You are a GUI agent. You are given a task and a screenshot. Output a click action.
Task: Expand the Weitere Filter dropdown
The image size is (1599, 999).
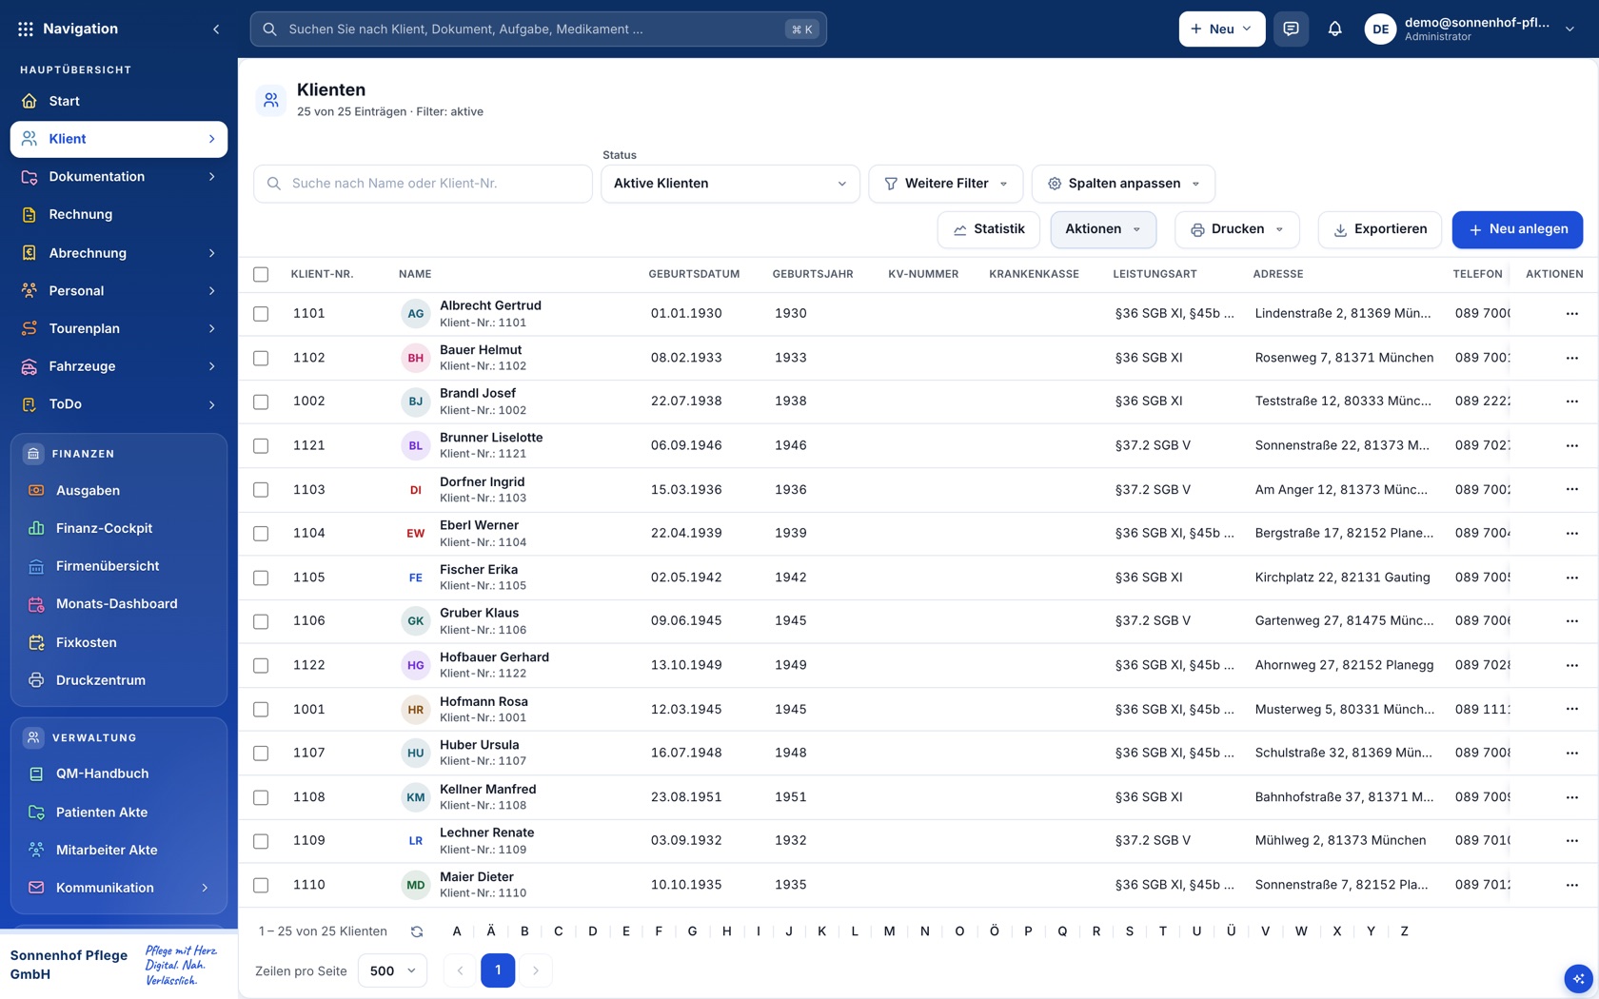pos(945,184)
